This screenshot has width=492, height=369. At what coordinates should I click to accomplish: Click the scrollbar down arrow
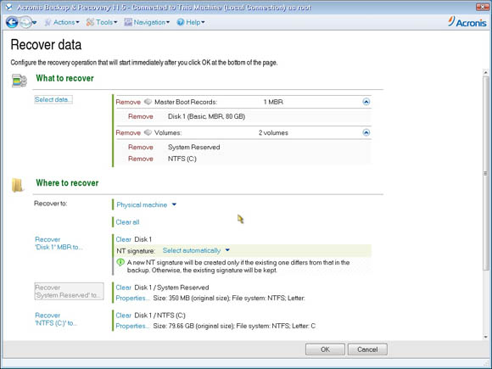point(485,337)
